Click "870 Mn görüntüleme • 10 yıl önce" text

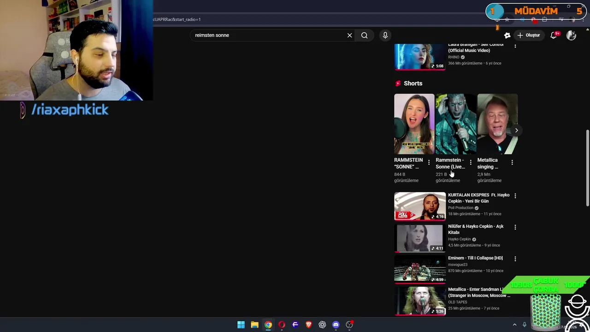(x=475, y=271)
